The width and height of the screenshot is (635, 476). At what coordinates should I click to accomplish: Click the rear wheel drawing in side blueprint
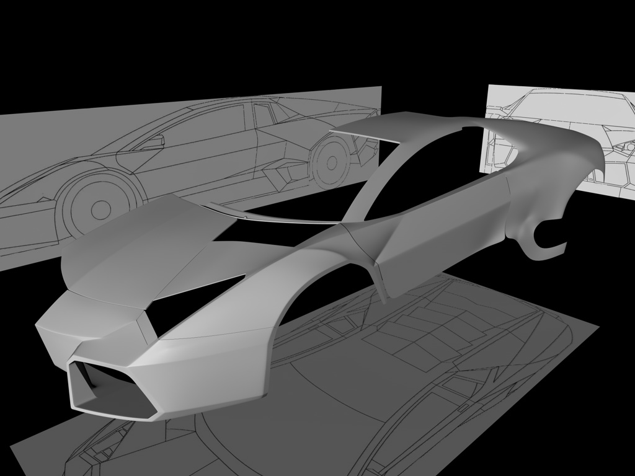[332, 163]
